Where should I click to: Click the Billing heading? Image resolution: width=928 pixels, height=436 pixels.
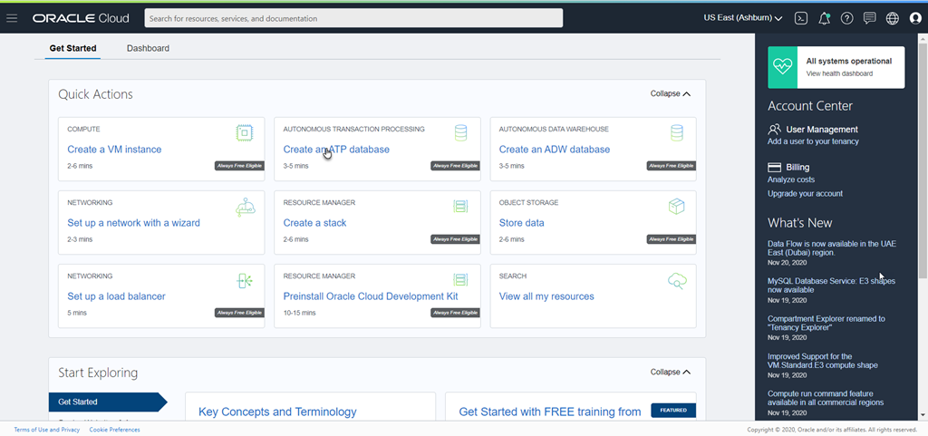point(797,168)
